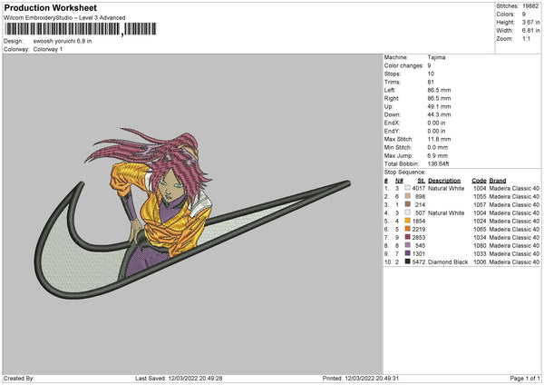
Task: Click thread code '1057'
Action: 480,204
